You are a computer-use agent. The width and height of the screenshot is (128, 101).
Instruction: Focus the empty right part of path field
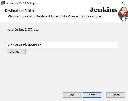pyautogui.click(x=79, y=45)
